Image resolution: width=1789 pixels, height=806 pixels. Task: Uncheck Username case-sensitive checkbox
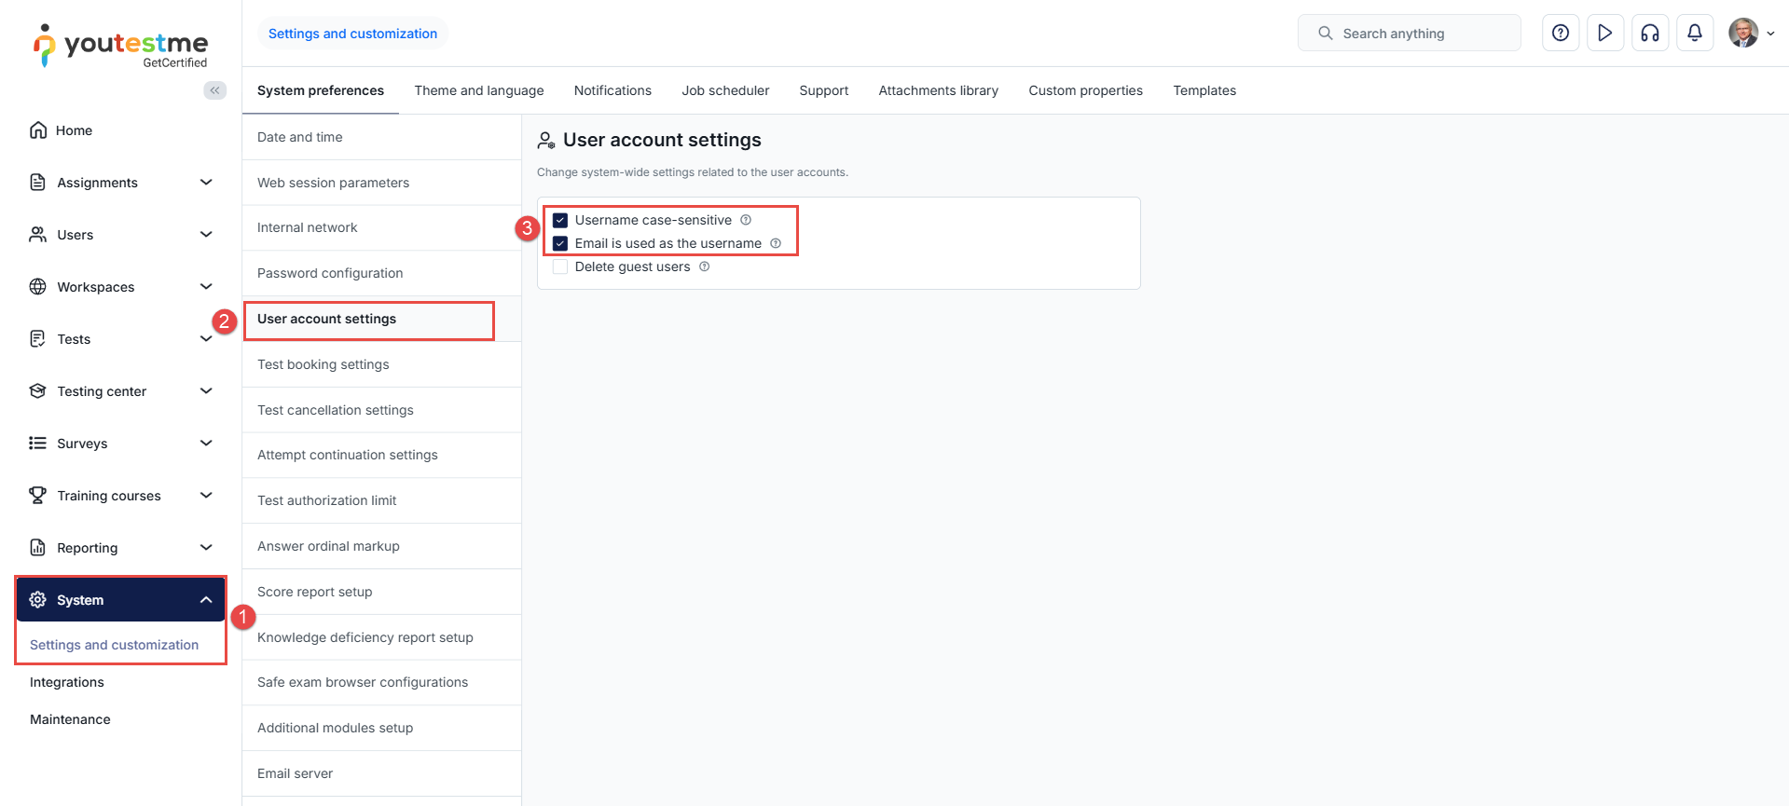point(560,220)
